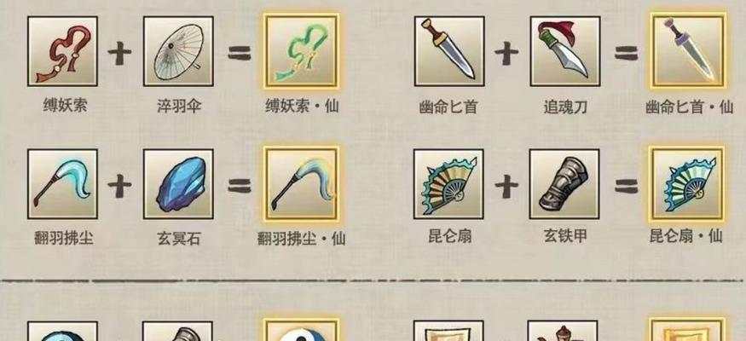The height and width of the screenshot is (341, 746).
Task: Click the 昆仑扇·仙 name label
Action: 686,236
